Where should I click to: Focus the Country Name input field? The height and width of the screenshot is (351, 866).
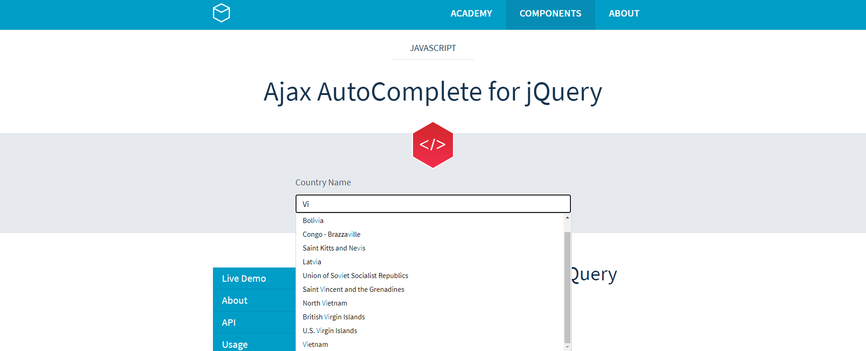[x=433, y=204]
